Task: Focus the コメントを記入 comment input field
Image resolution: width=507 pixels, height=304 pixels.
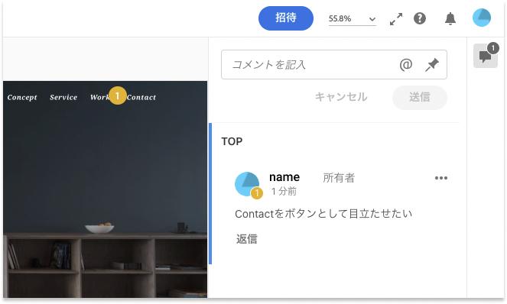Action: 334,65
